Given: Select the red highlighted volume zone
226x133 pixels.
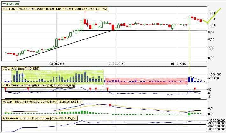Looking at the screenshot, I should click(x=146, y=81).
